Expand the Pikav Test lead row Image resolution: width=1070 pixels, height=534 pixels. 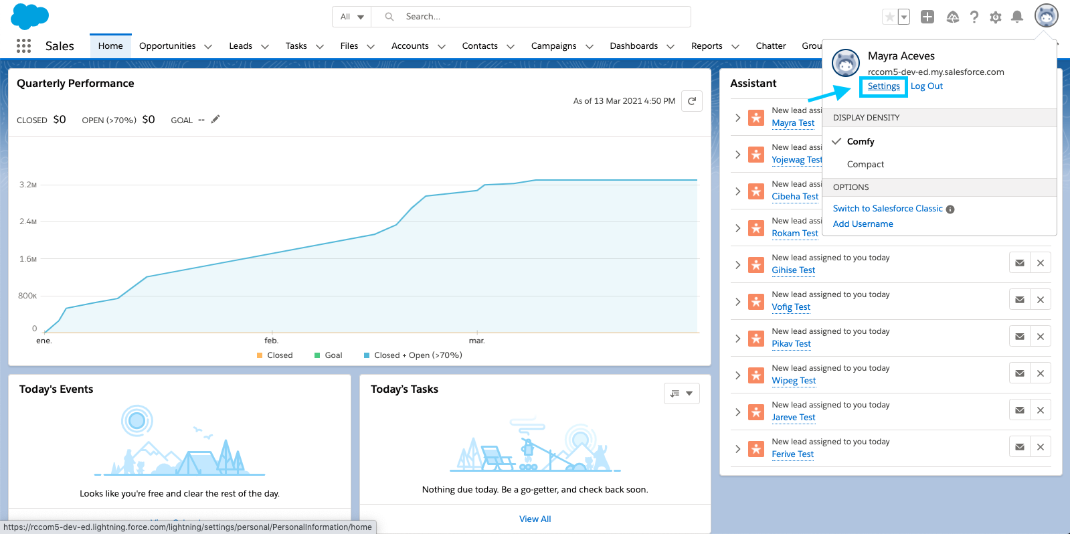point(737,339)
